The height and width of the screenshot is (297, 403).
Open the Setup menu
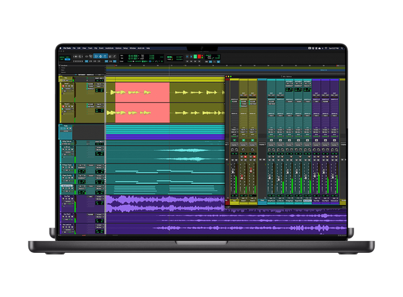[126, 48]
